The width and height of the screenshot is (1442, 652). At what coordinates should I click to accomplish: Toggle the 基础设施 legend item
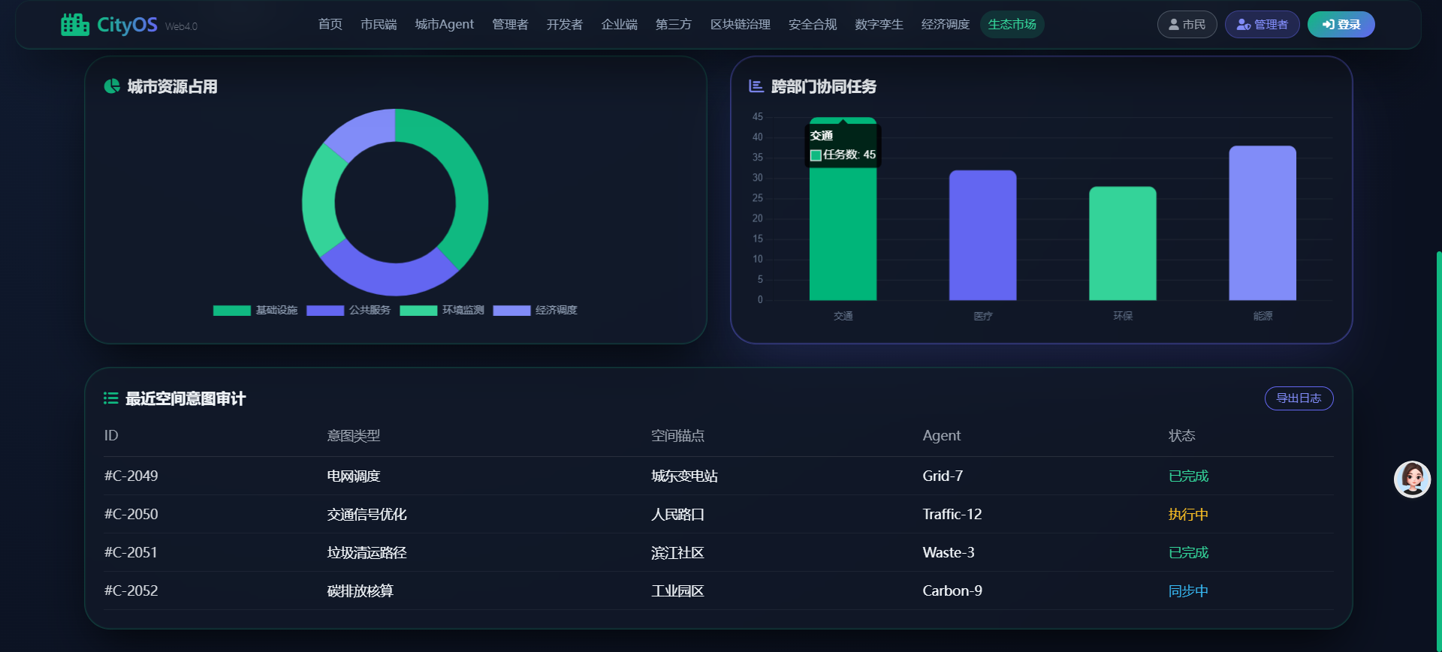(x=255, y=310)
